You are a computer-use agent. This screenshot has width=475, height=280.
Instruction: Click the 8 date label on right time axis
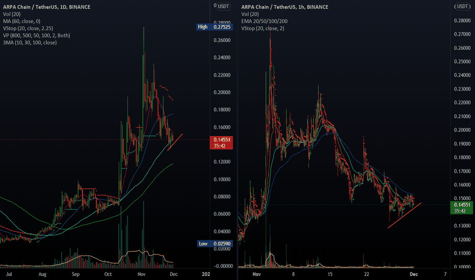coord(293,274)
